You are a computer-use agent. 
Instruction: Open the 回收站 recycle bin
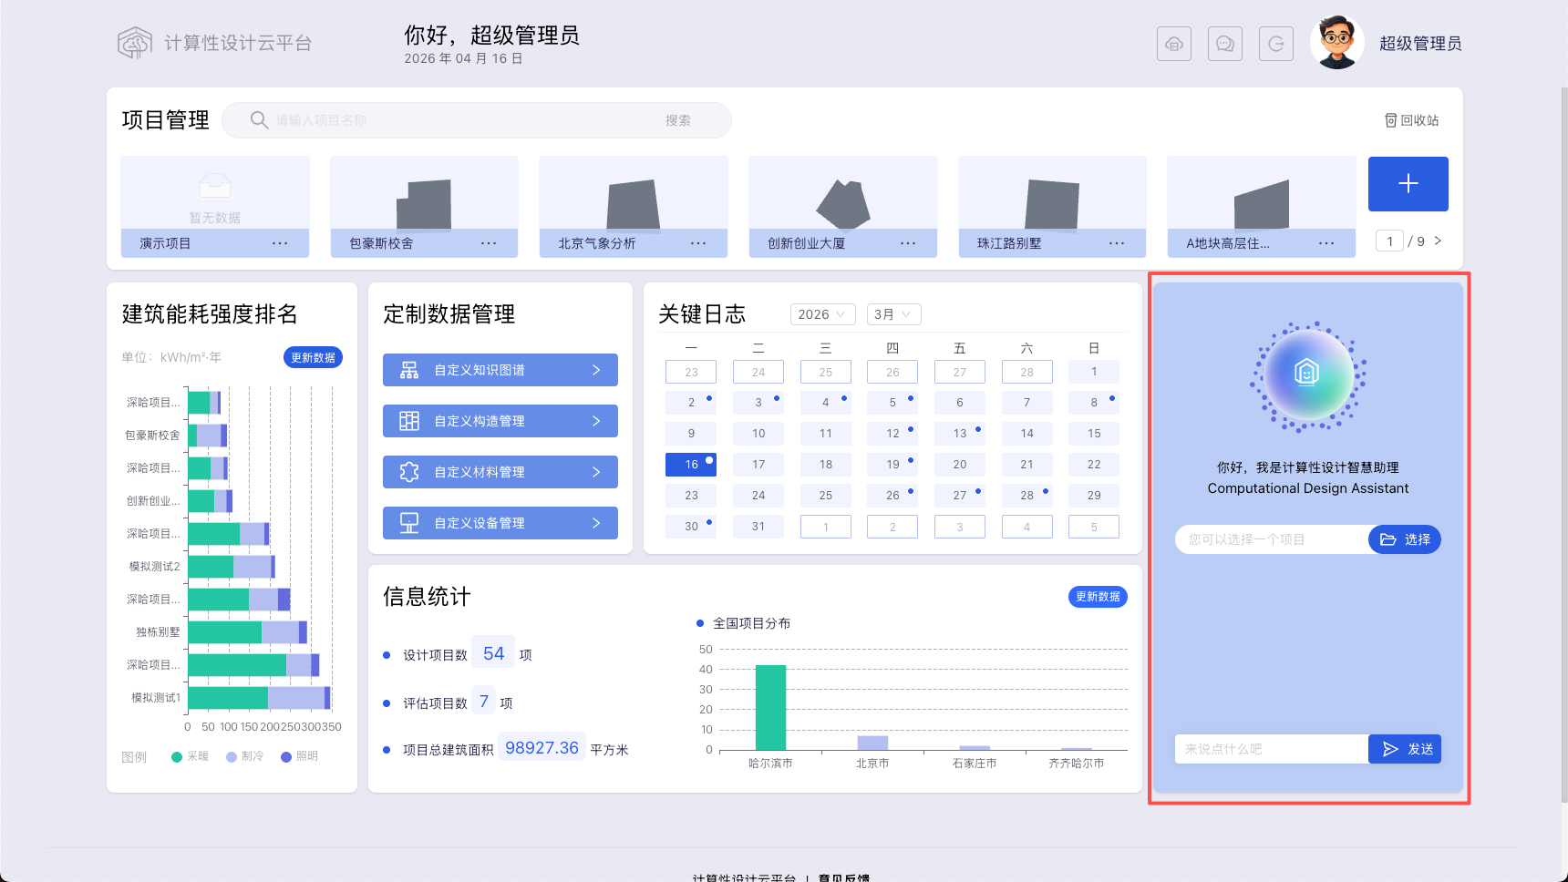[x=1412, y=120]
